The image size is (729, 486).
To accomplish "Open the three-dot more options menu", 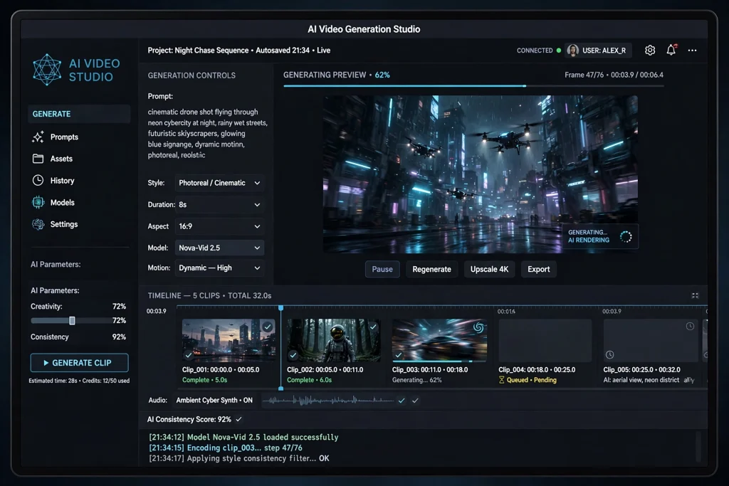I will (692, 51).
